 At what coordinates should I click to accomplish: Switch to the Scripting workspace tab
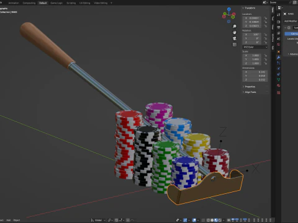pyautogui.click(x=71, y=3)
